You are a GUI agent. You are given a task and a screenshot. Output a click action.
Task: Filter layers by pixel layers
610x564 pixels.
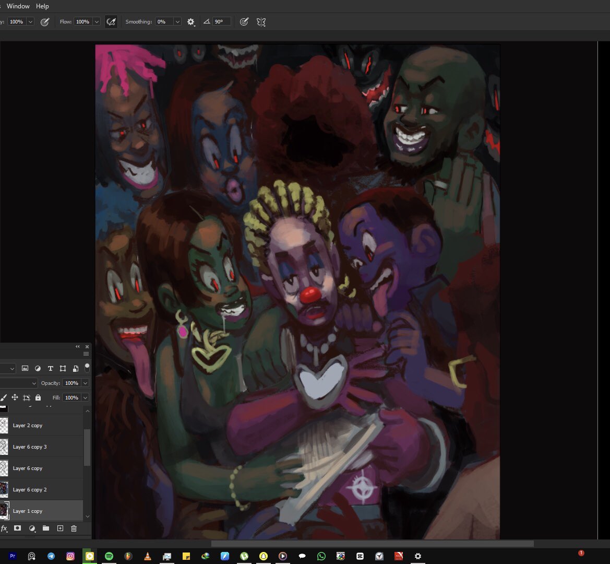[25, 368]
